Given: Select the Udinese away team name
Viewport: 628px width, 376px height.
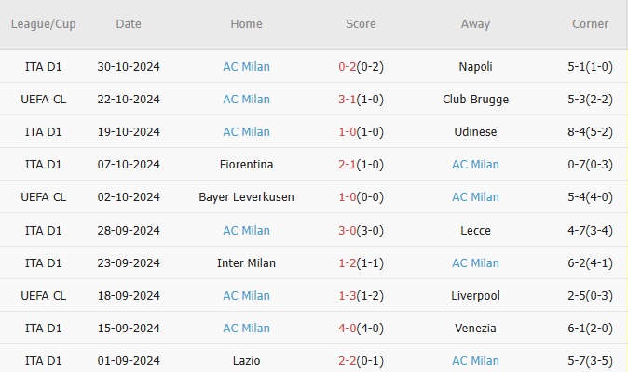Looking at the screenshot, I should pos(475,132).
